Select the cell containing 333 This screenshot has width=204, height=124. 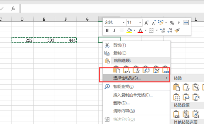click(x=44, y=40)
